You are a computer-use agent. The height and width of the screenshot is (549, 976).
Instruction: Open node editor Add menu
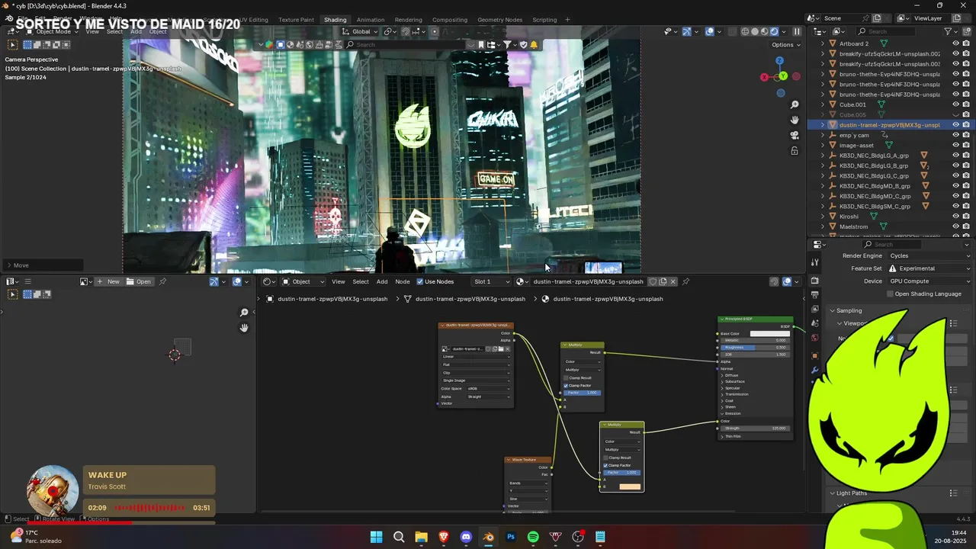tap(382, 281)
